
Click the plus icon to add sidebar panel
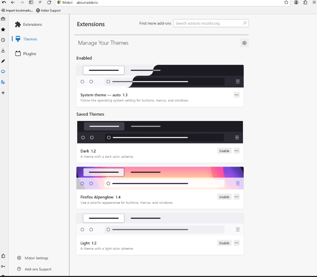[x=3, y=93]
